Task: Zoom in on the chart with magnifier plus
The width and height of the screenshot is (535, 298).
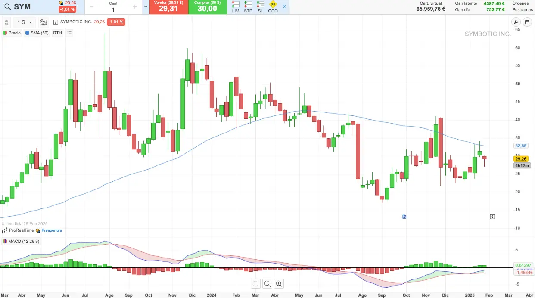Action: pos(279,283)
